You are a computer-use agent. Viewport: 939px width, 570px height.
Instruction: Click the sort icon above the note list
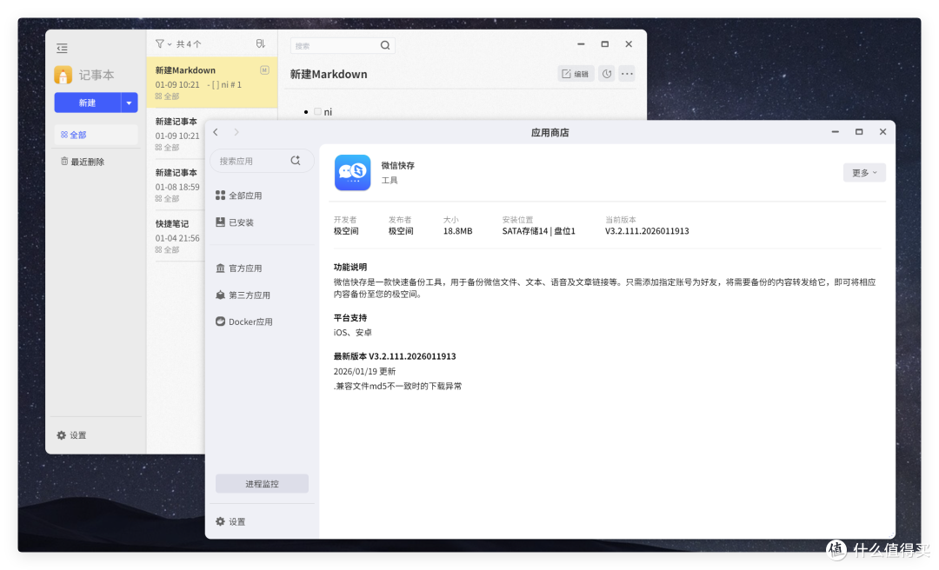click(x=261, y=43)
